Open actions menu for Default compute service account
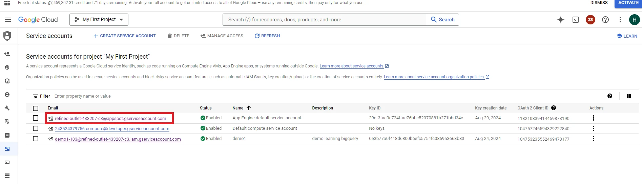 tap(593, 128)
